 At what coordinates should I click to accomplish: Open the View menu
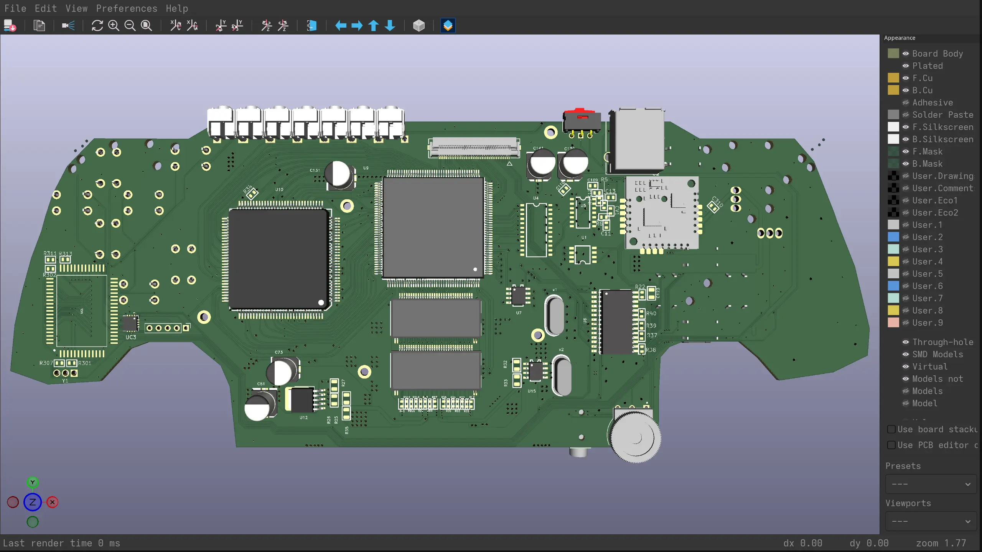coord(76,8)
